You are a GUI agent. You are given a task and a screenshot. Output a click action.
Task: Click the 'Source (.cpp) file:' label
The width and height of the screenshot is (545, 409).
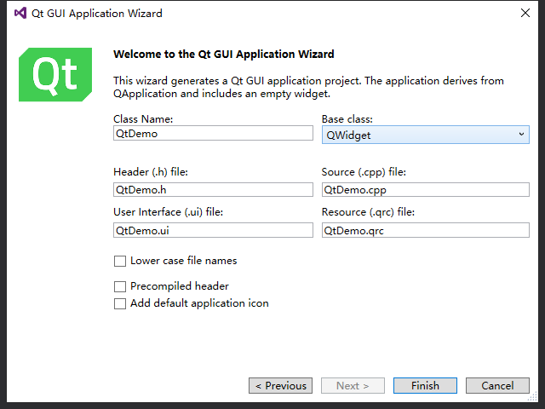364,172
